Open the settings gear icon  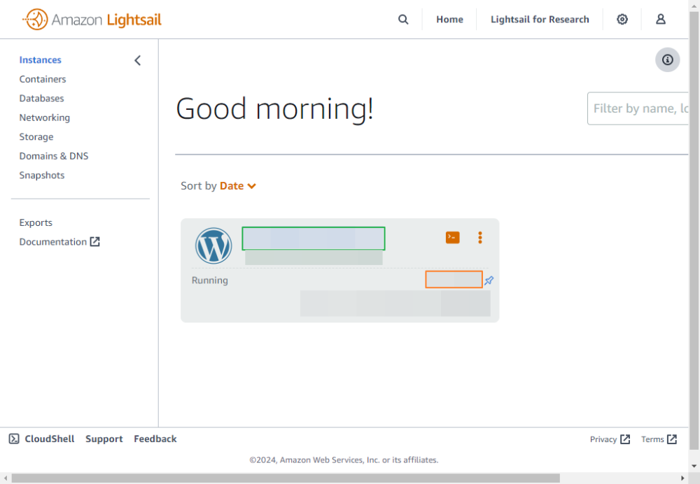coord(622,19)
